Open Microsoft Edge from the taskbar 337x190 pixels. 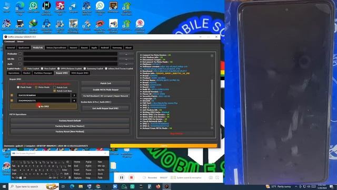[x=72, y=186]
